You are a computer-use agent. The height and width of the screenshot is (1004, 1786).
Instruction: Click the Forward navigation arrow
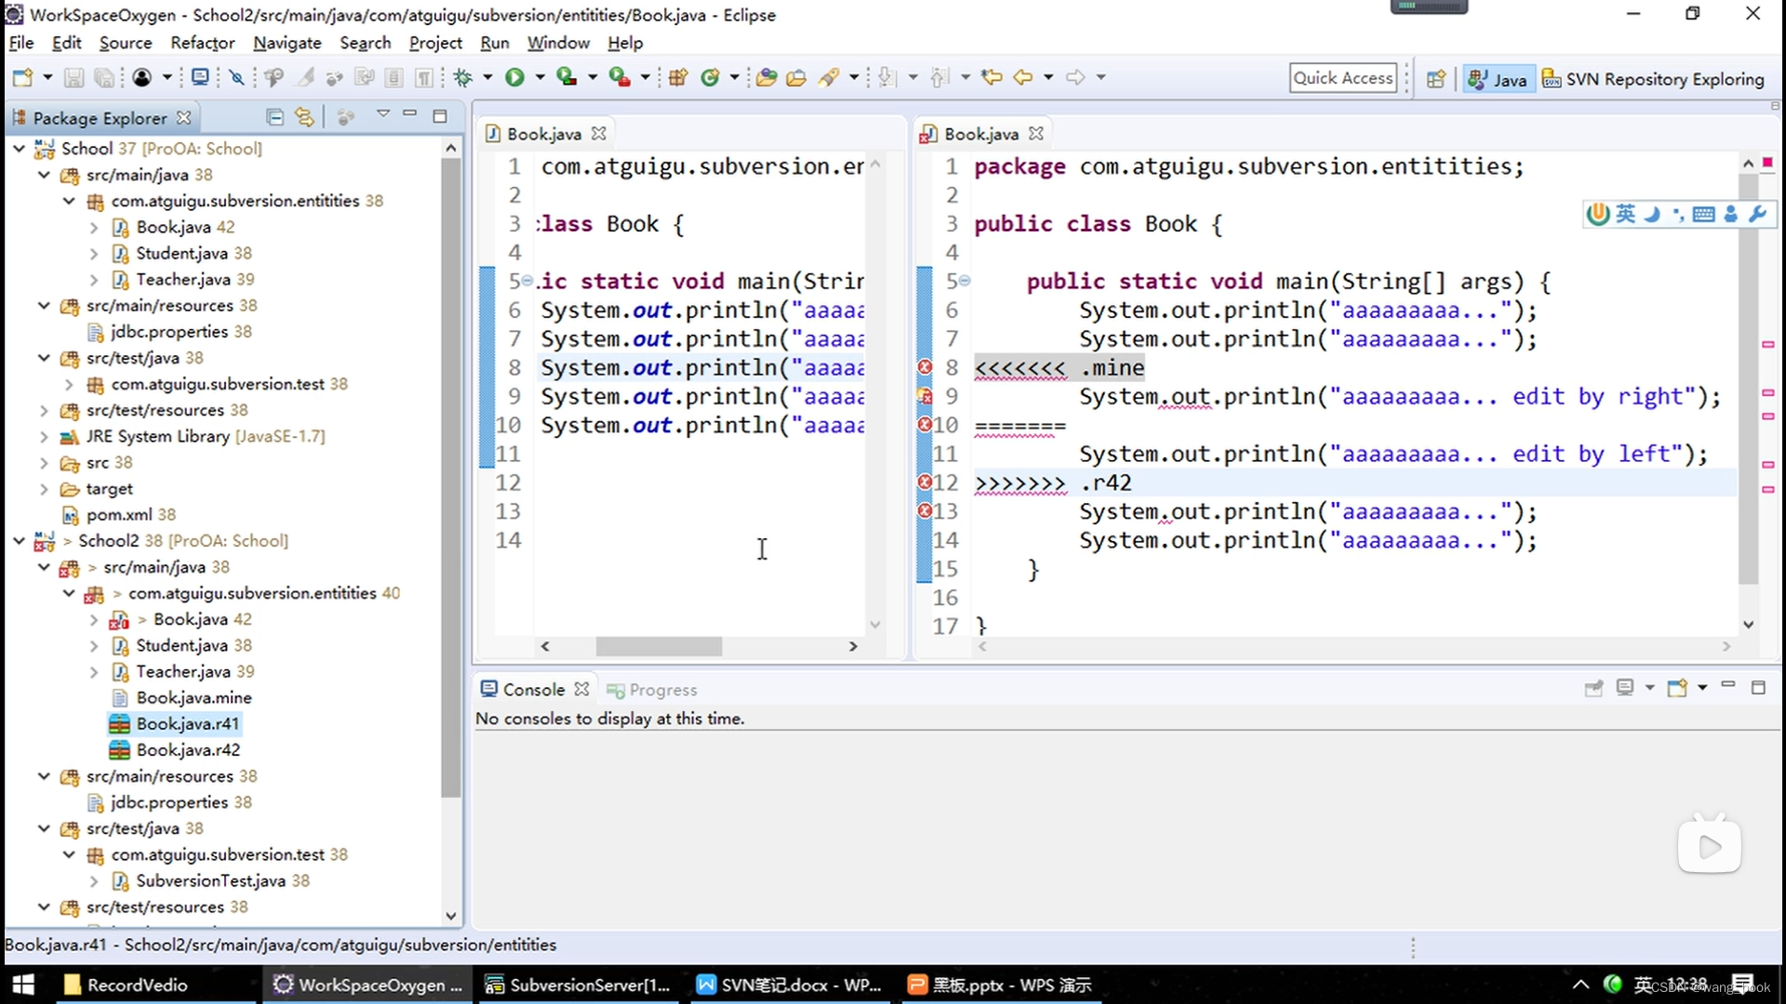tap(1075, 77)
